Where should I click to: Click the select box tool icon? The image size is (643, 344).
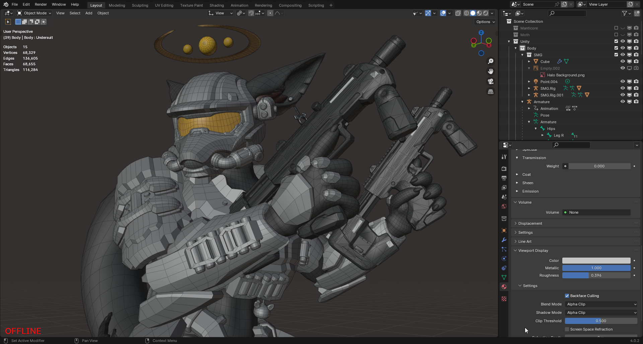tap(8, 22)
